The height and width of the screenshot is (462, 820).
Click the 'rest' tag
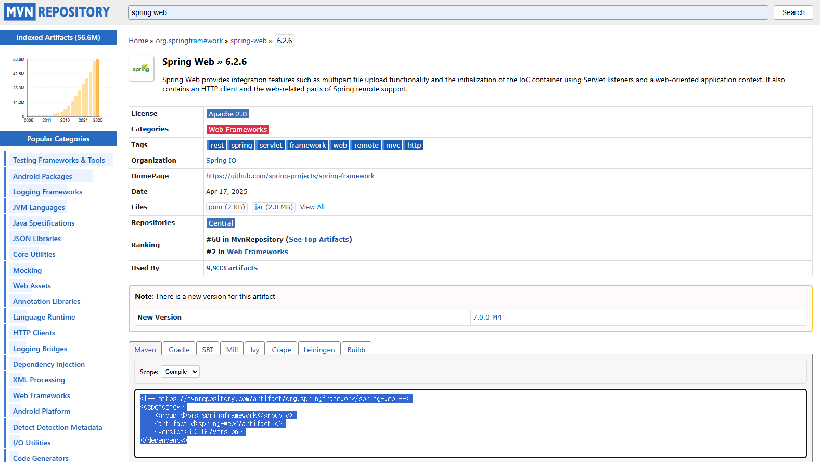pos(217,145)
